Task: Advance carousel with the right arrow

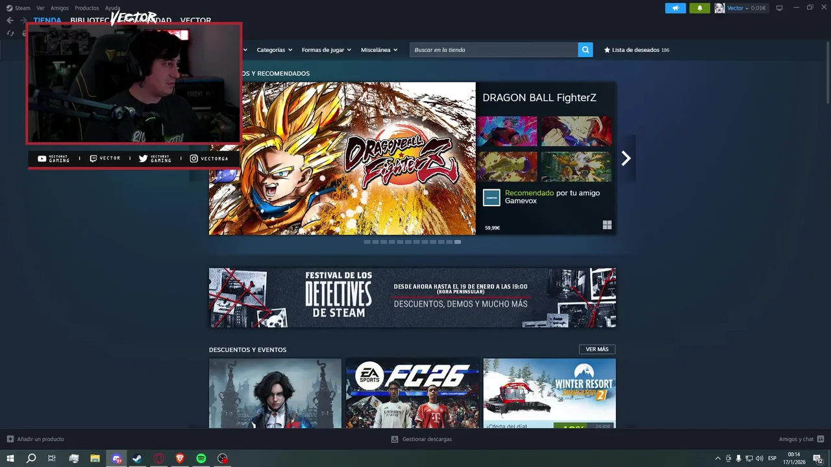Action: click(x=626, y=158)
